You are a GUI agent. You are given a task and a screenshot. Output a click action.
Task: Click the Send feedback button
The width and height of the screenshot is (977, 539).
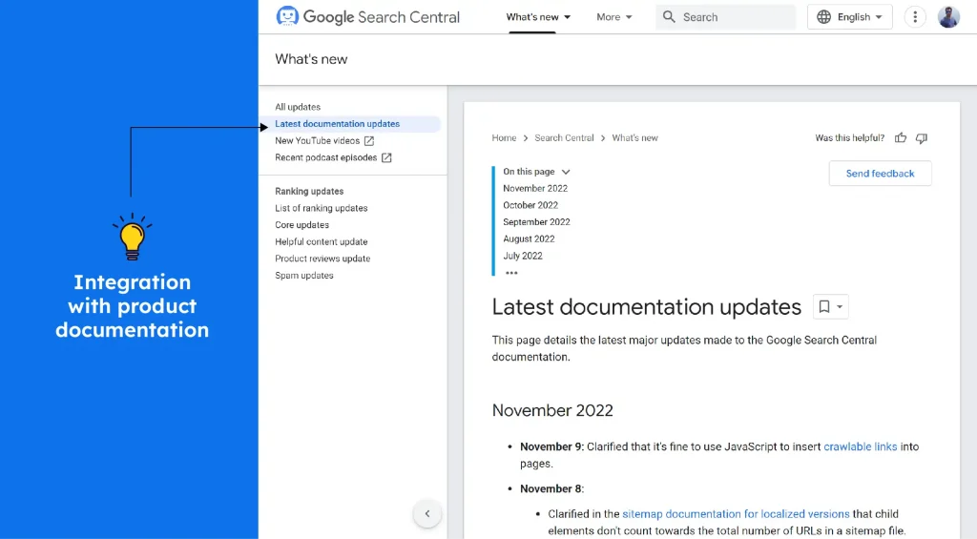point(880,174)
